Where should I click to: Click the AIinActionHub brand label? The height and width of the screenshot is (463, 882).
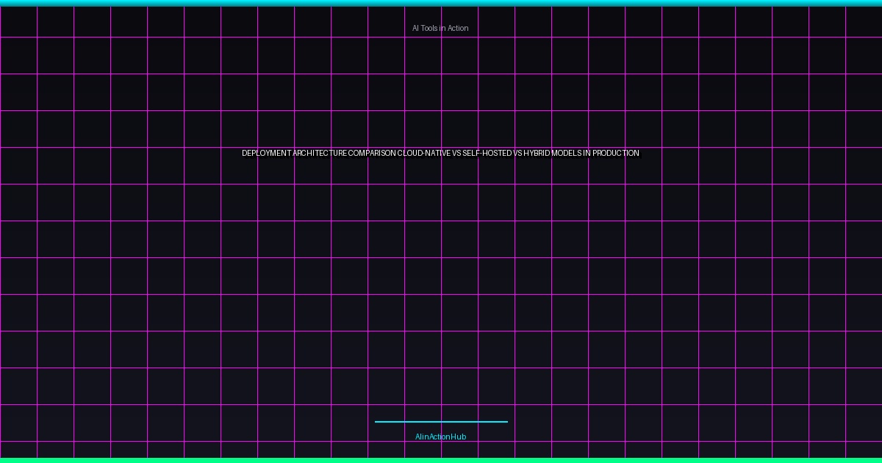click(x=440, y=437)
